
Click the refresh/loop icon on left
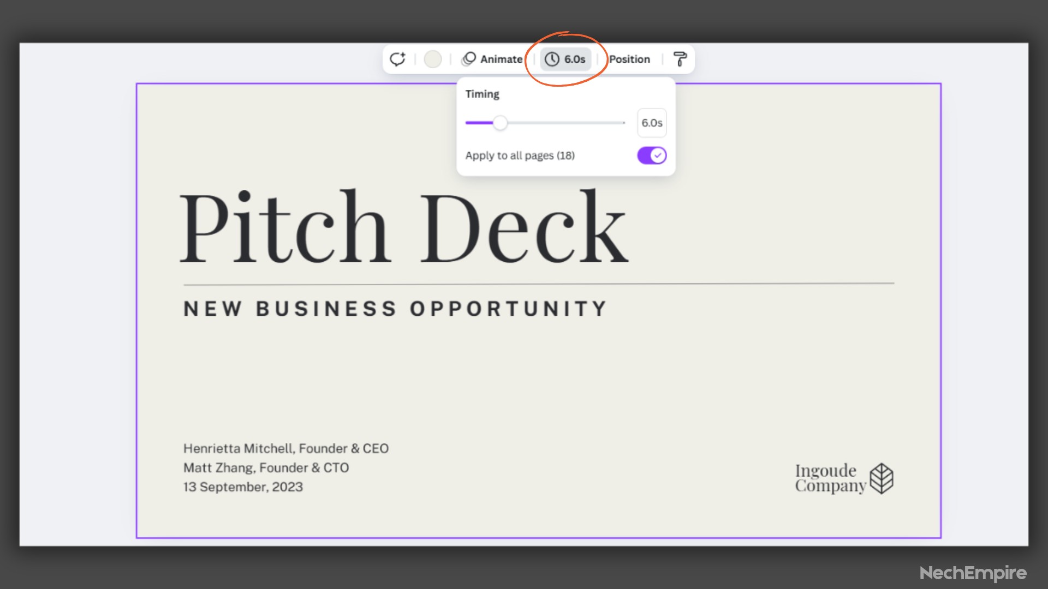(397, 59)
